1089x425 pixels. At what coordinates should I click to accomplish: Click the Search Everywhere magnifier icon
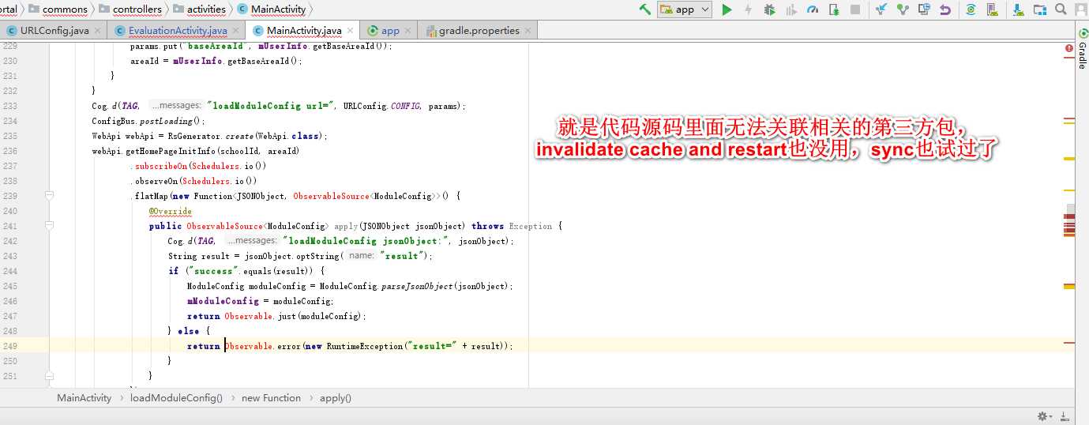(1061, 9)
